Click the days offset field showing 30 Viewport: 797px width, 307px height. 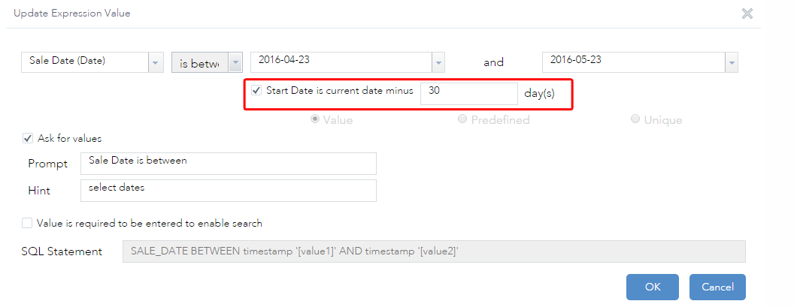[468, 93]
